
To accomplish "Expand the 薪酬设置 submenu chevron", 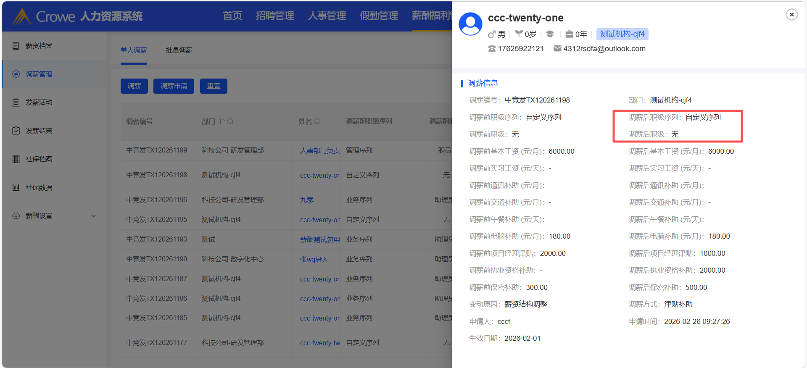I will pyautogui.click(x=94, y=216).
